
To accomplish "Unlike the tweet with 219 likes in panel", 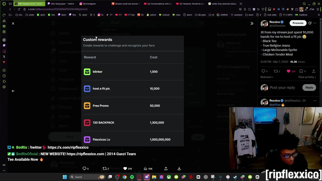I will tap(291, 71).
